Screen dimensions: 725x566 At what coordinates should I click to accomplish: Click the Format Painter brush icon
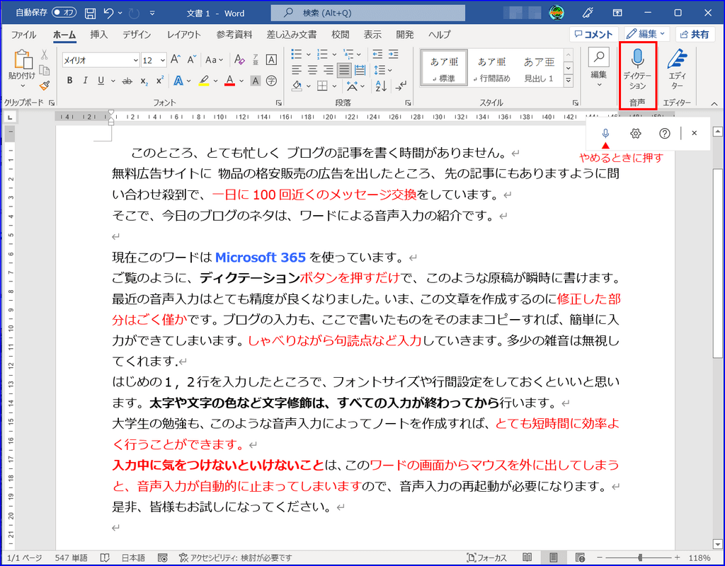click(x=45, y=84)
